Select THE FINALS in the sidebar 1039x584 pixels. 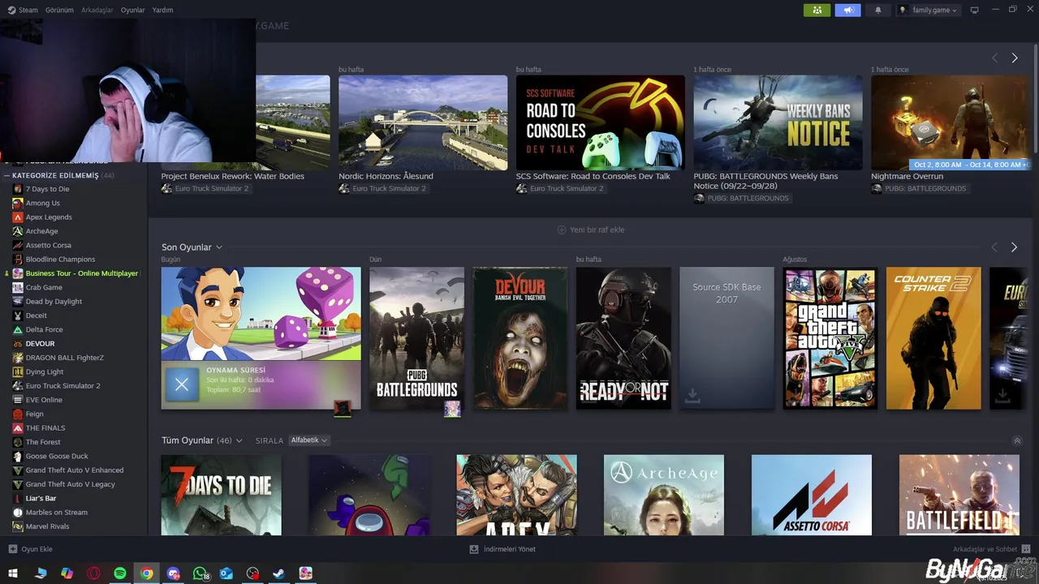click(45, 427)
